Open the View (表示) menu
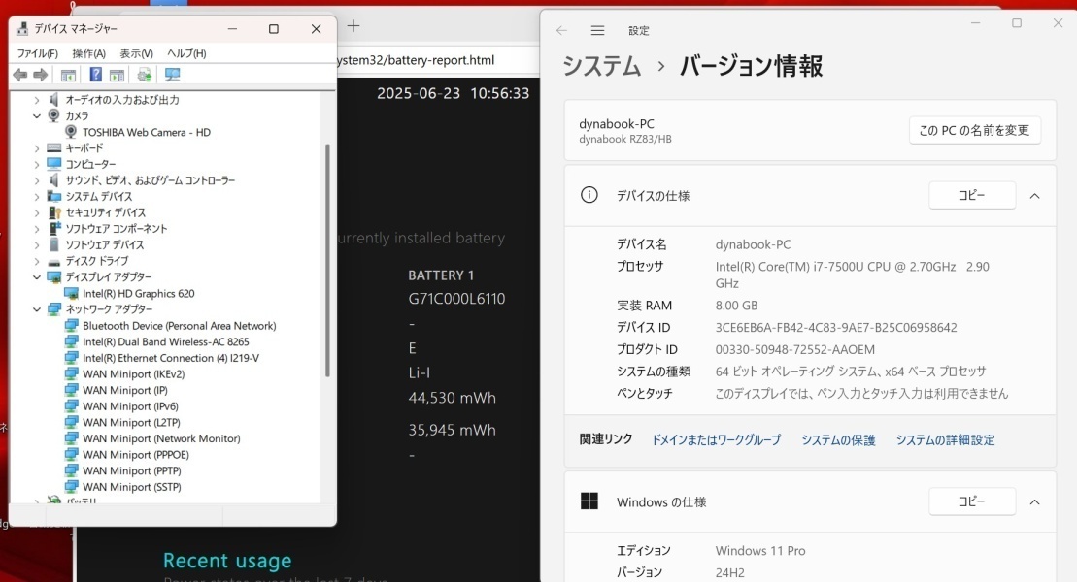Screen dimensions: 1077x582 [136, 52]
